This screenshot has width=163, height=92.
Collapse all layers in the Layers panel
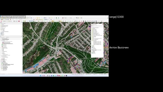[8, 37]
